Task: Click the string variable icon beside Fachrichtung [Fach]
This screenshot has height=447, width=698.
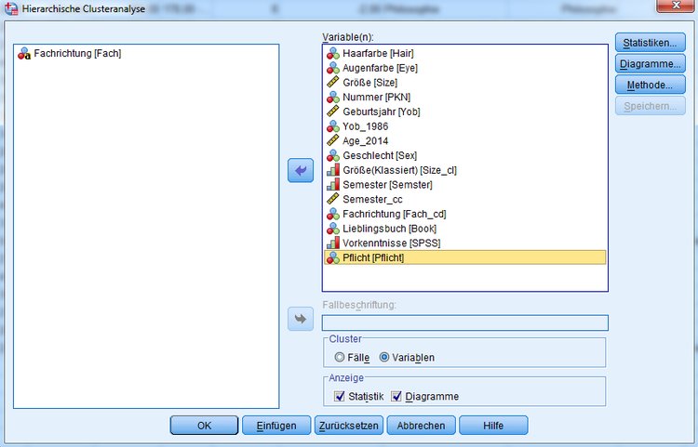Action: [x=24, y=54]
